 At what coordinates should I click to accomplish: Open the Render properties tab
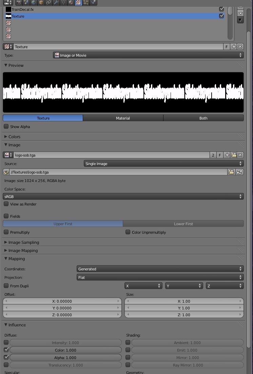click(19, 3)
